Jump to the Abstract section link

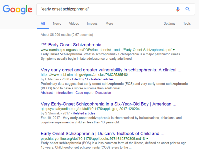click(47, 93)
